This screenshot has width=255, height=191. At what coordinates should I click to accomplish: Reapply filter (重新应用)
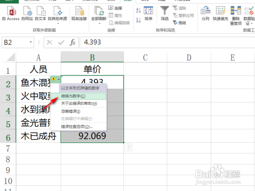click(x=183, y=15)
